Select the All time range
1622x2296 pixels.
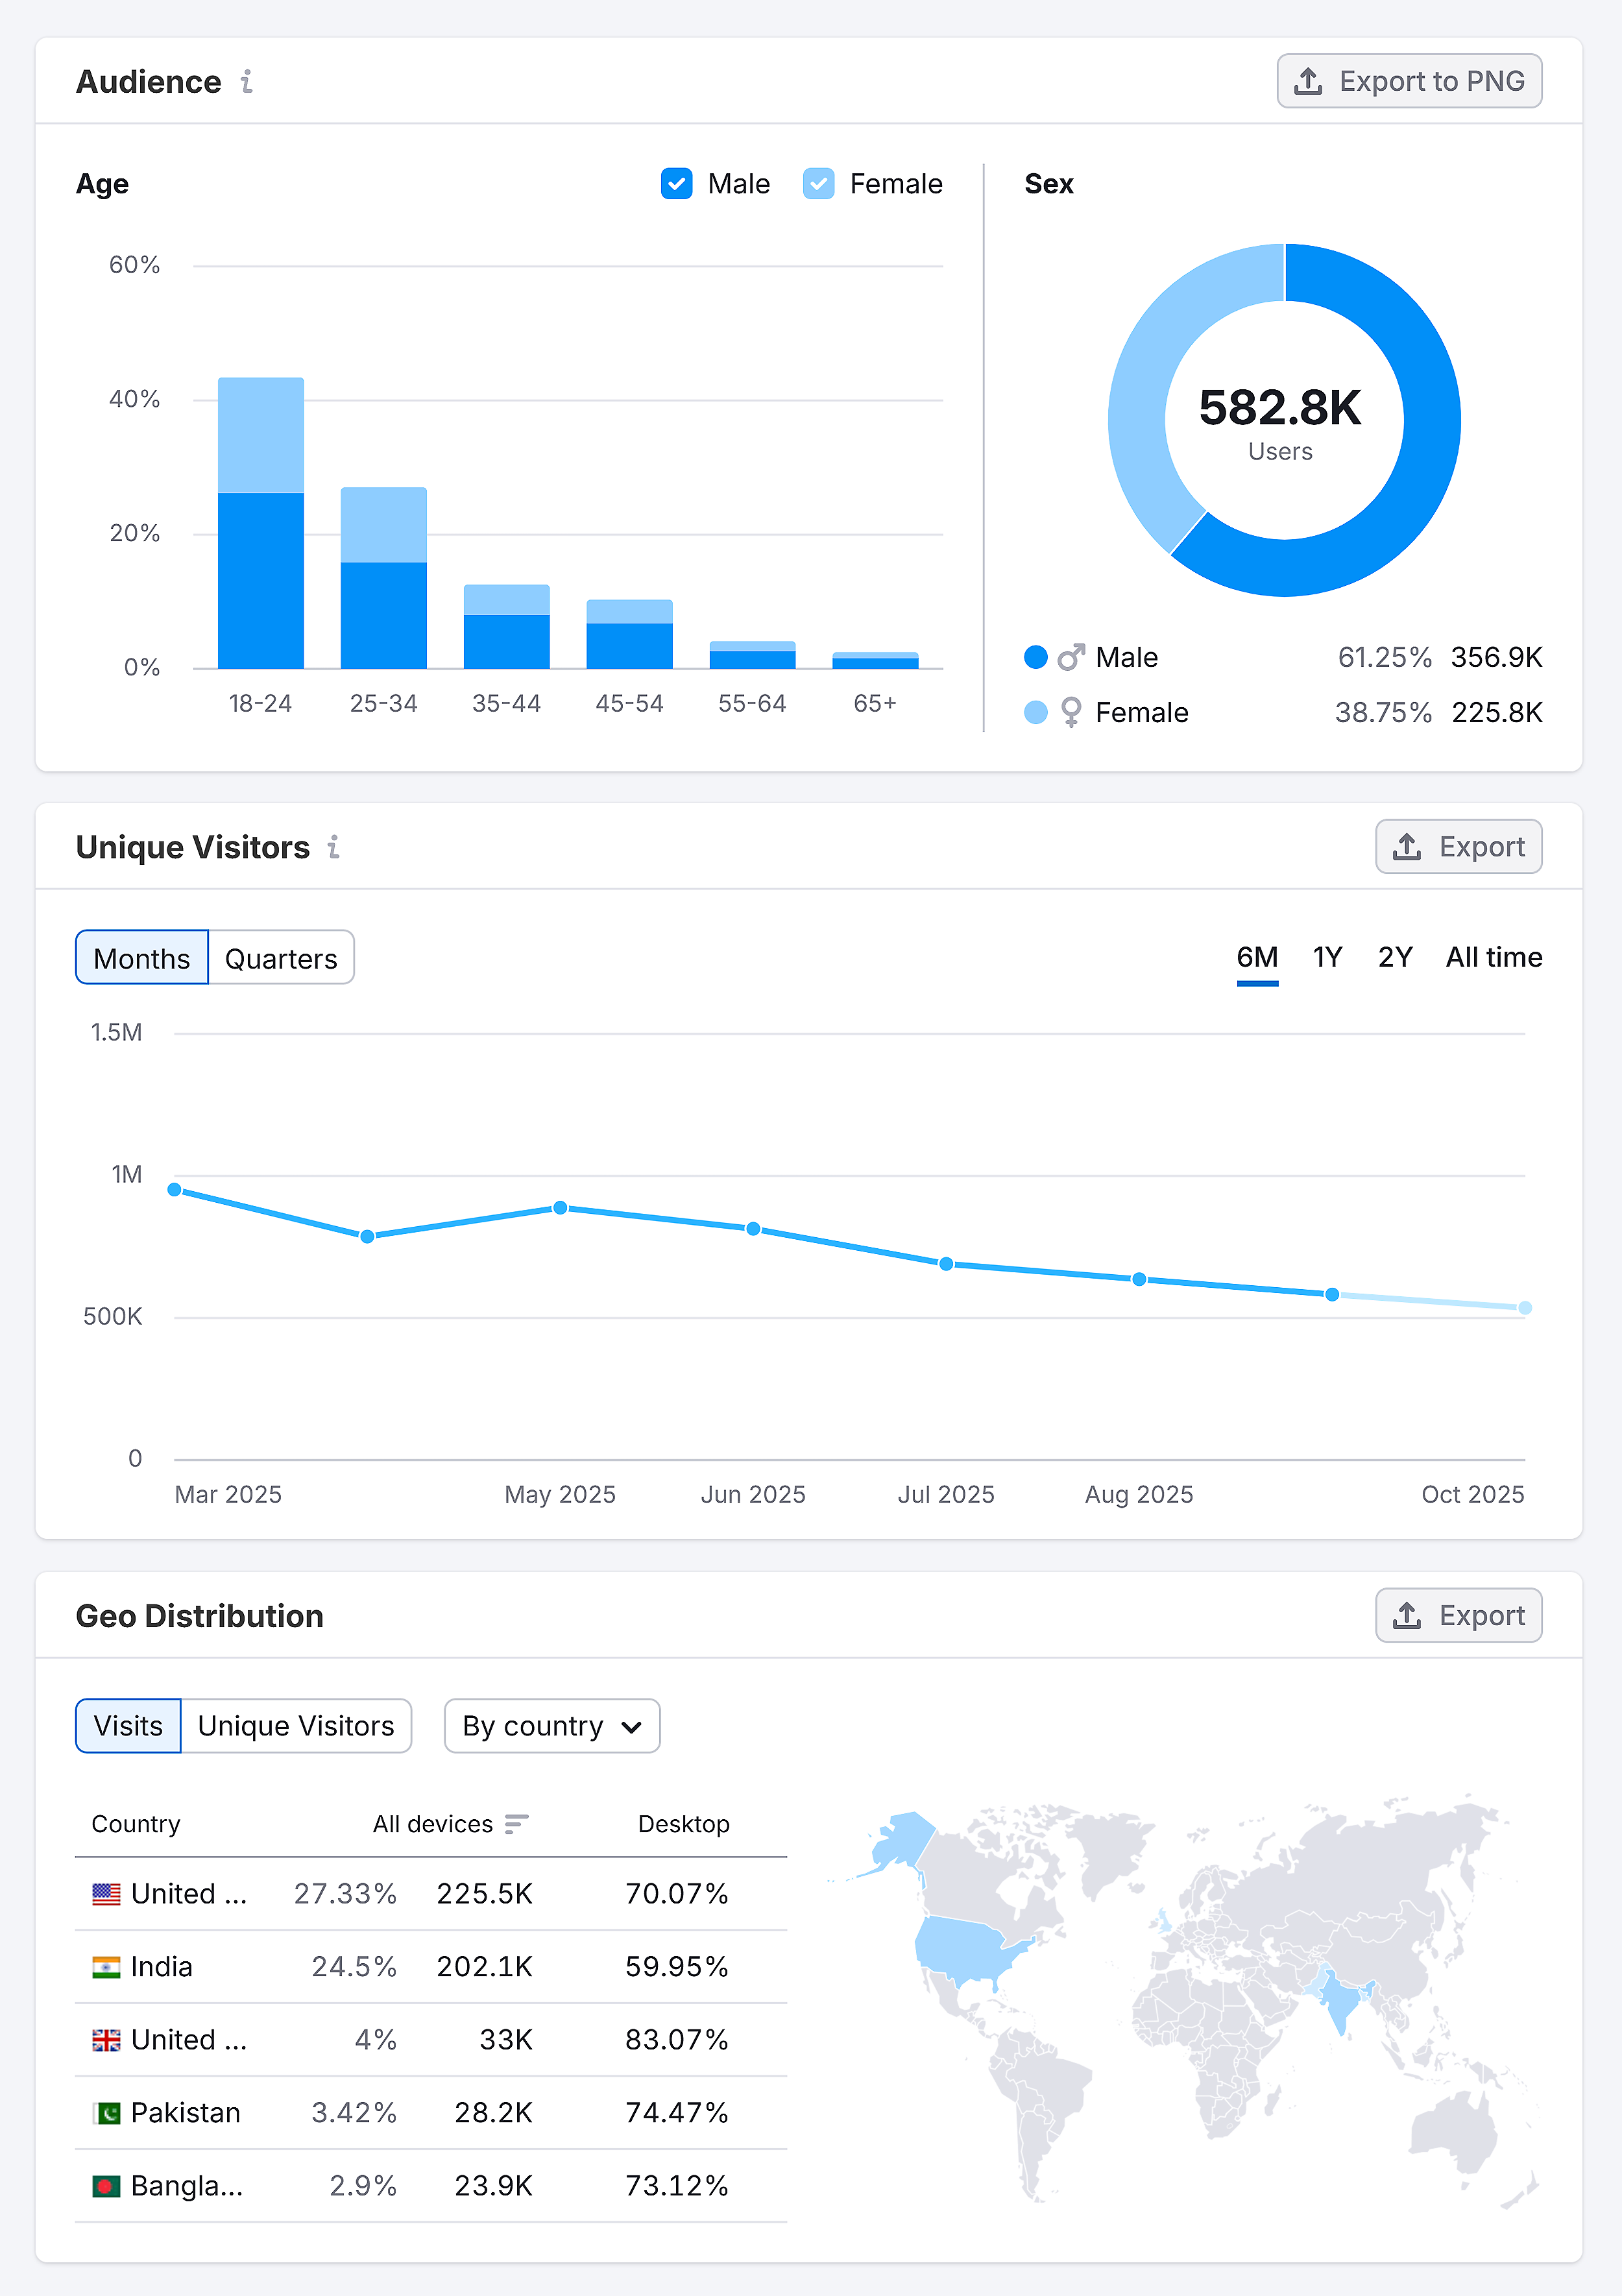tap(1494, 957)
